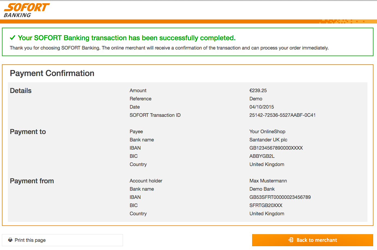Click the date 04/10/2015

[262, 107]
